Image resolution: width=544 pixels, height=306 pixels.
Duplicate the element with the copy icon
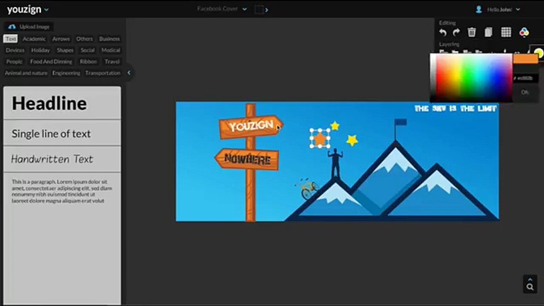point(488,32)
